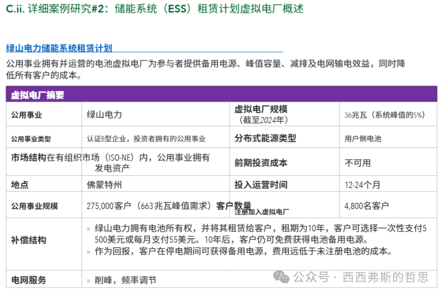Click the 用户侧电池 cell

[363, 139]
